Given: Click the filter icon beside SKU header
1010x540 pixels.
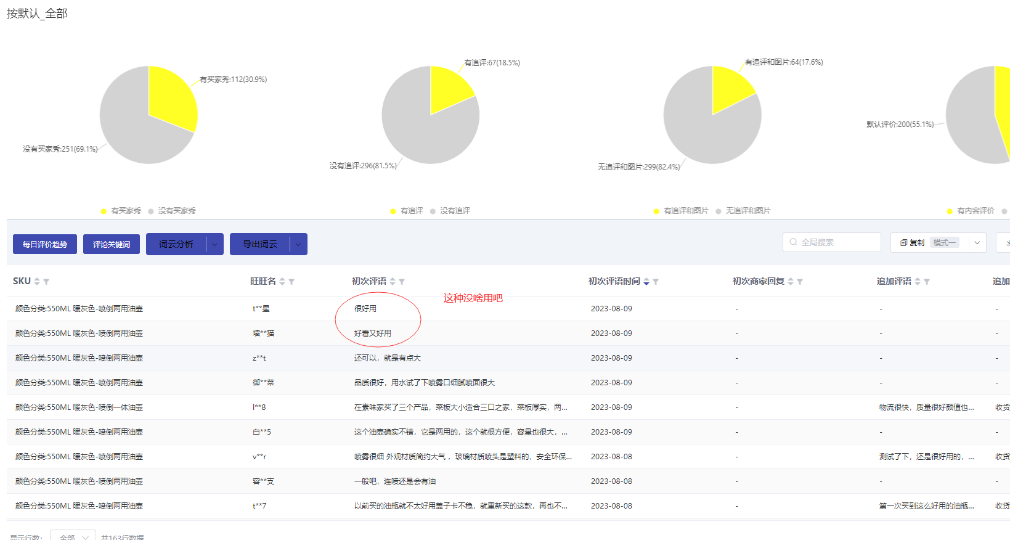Looking at the screenshot, I should 46,282.
